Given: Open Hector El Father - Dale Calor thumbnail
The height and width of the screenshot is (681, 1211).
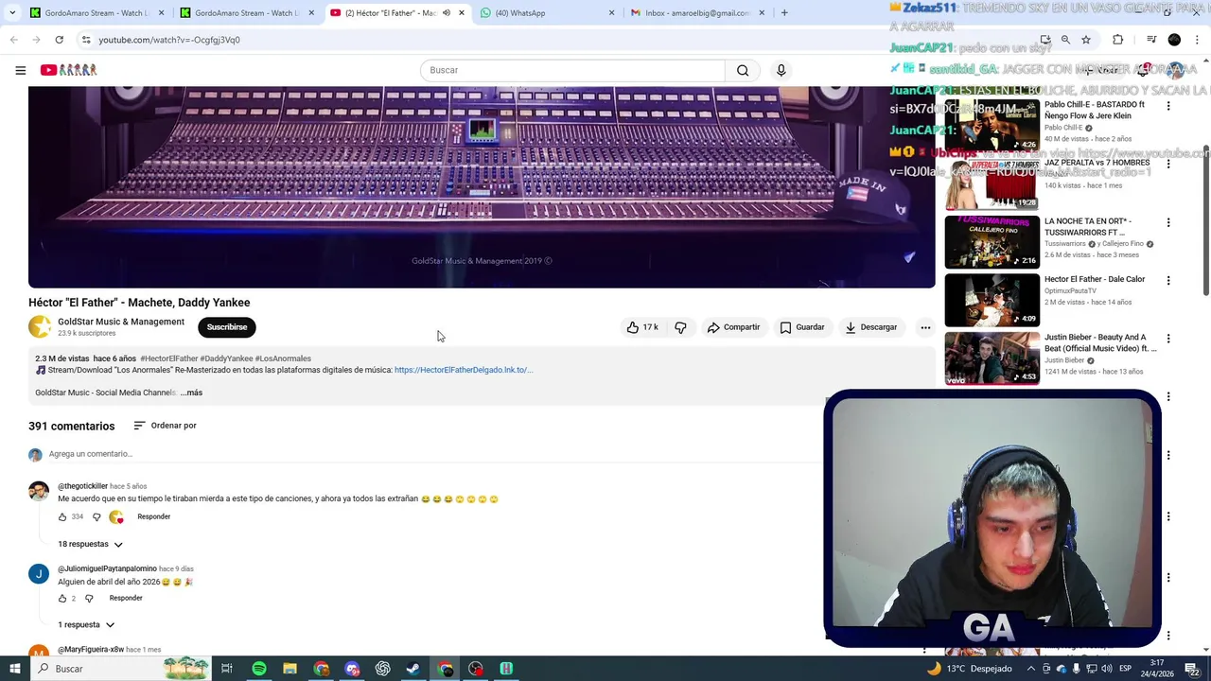Looking at the screenshot, I should tap(992, 300).
